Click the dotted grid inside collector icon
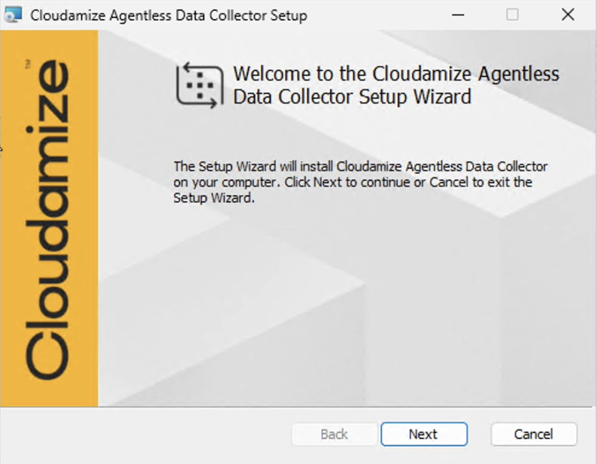 click(200, 85)
